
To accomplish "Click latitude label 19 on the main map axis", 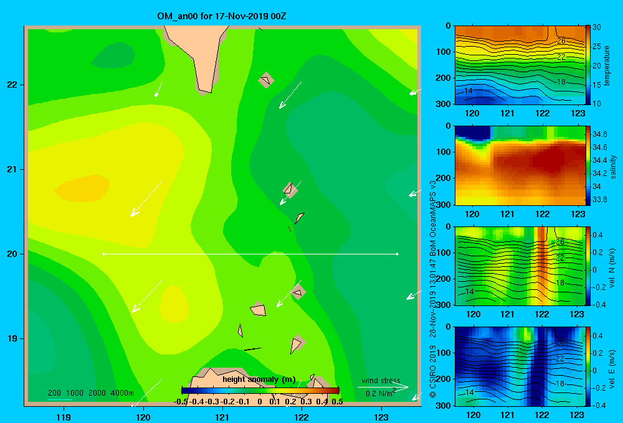I will point(12,338).
